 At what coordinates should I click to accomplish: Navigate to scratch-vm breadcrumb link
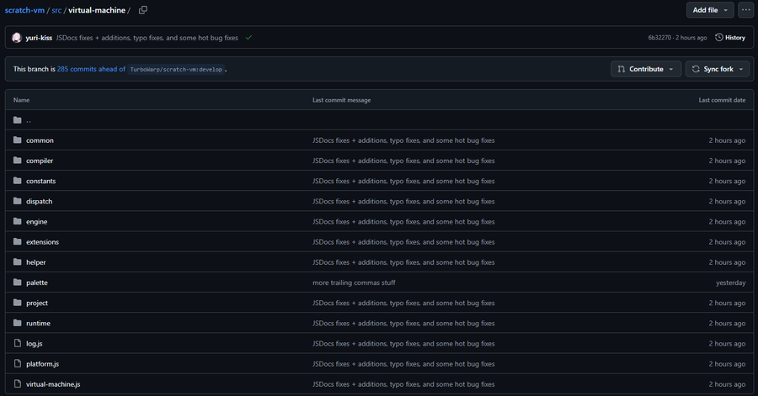(24, 10)
